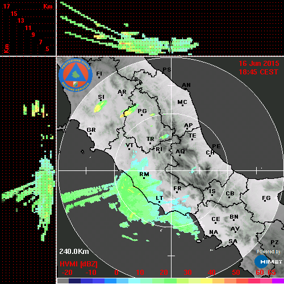The image size is (284, 284).
Task: Click the FG city label
Action: point(266,198)
